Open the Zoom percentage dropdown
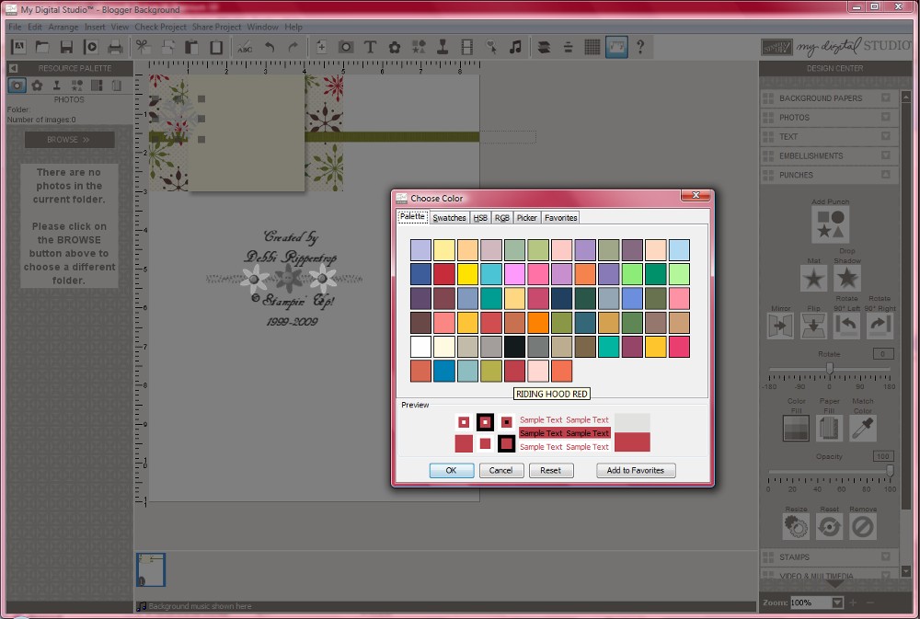The width and height of the screenshot is (920, 619). point(837,602)
